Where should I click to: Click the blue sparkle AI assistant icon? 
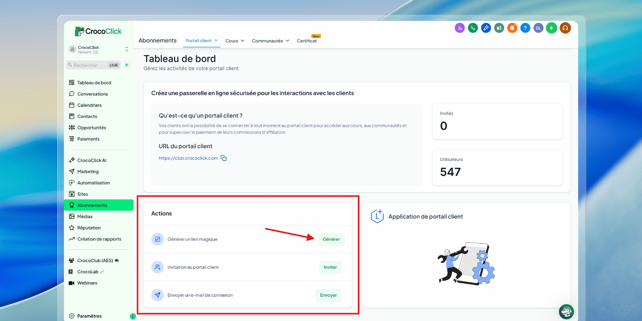[486, 28]
